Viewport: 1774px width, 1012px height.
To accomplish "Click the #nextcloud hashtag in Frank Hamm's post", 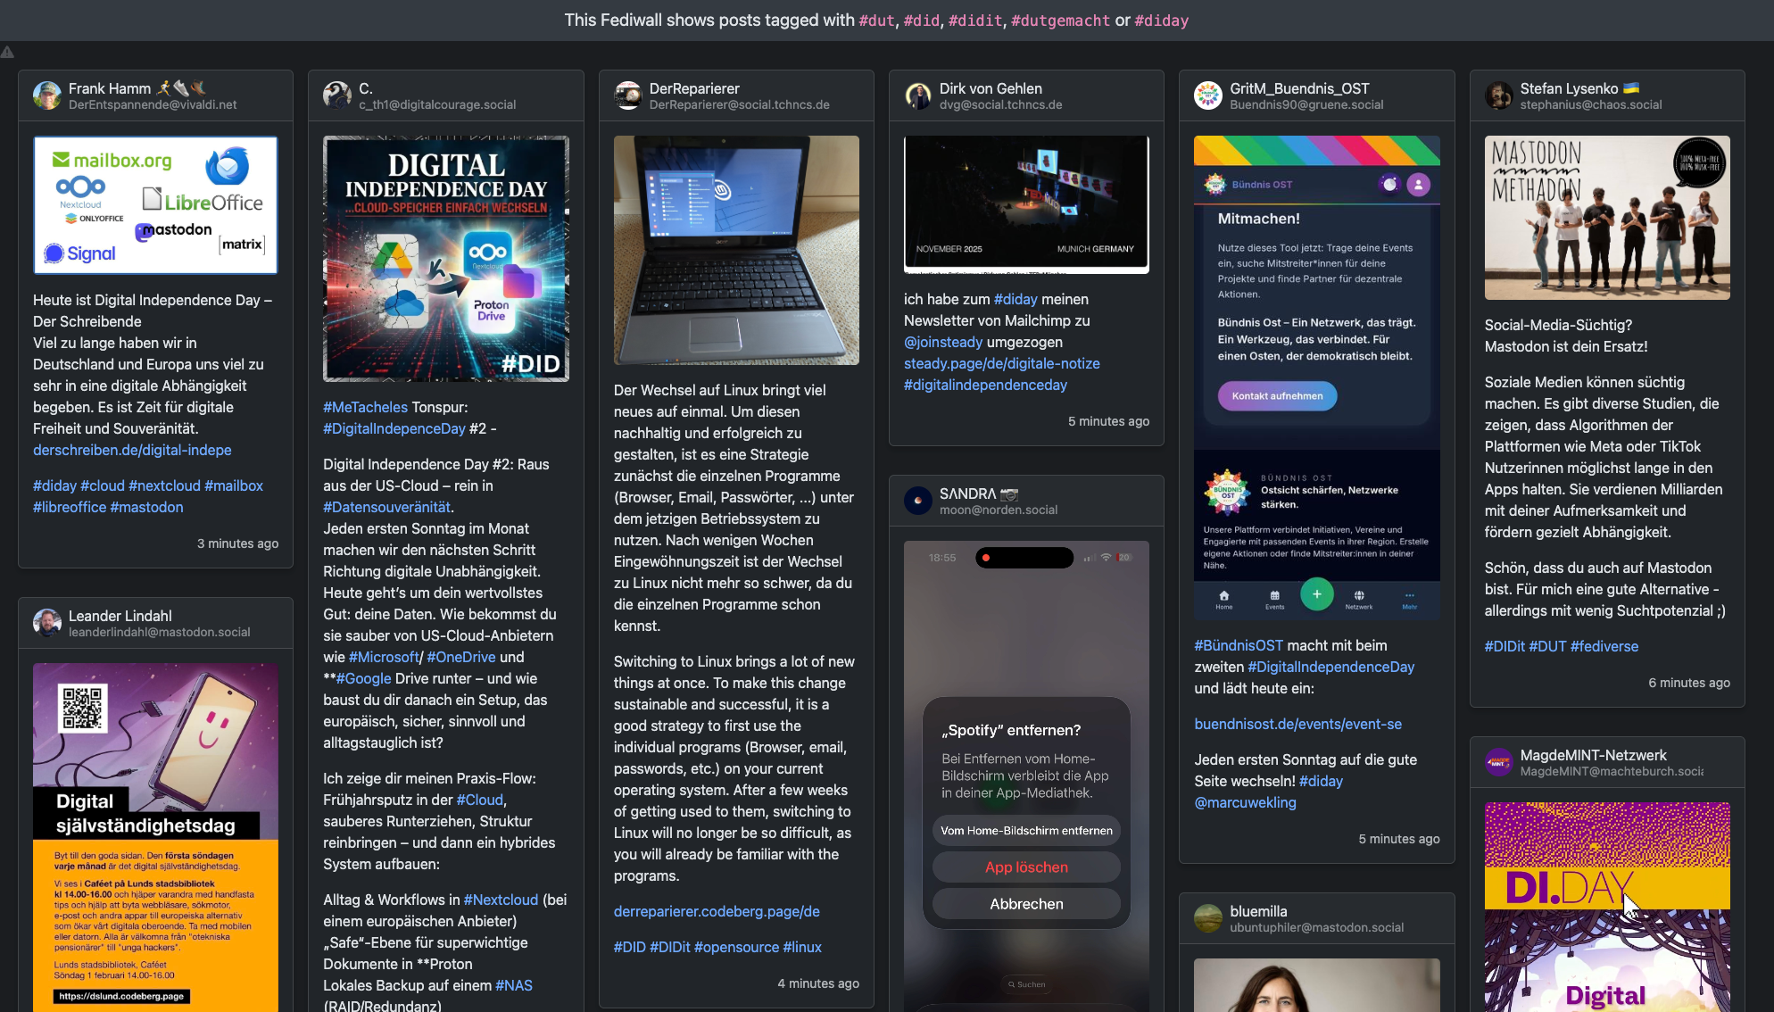I will 164,485.
